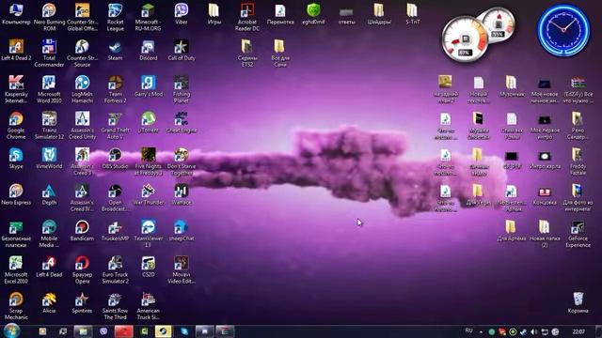The height and width of the screenshot is (338, 602).
Task: Open the Left 4 Dead 2 shortcut
Action: 16,50
